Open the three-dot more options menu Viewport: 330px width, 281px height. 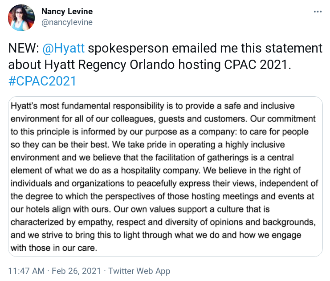[318, 12]
